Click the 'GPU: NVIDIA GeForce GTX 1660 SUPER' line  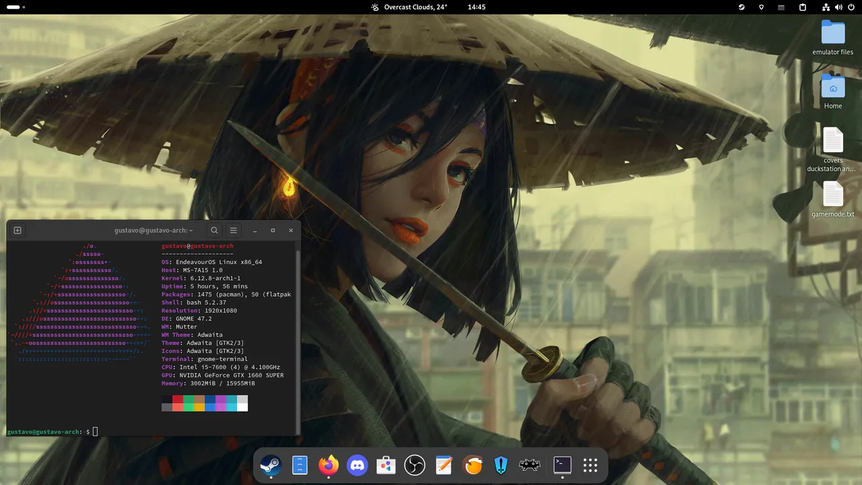[x=223, y=375]
